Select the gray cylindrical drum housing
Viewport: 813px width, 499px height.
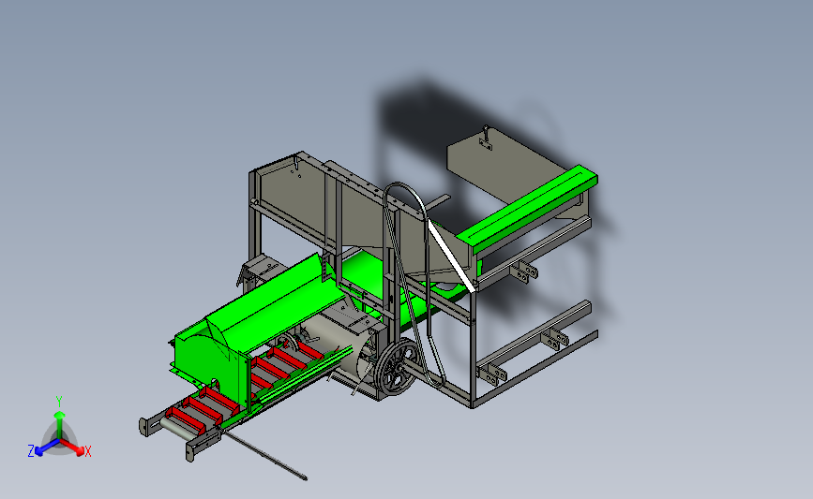[x=339, y=342]
